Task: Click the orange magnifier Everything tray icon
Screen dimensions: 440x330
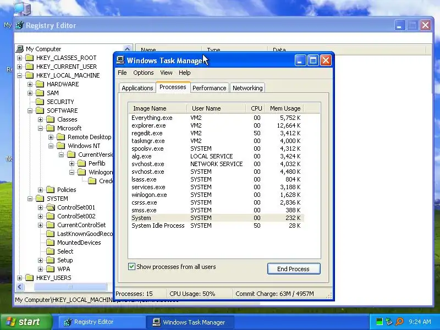Action: [x=399, y=322]
